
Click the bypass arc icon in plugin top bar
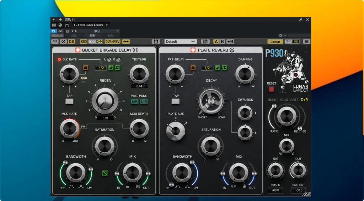(55, 42)
